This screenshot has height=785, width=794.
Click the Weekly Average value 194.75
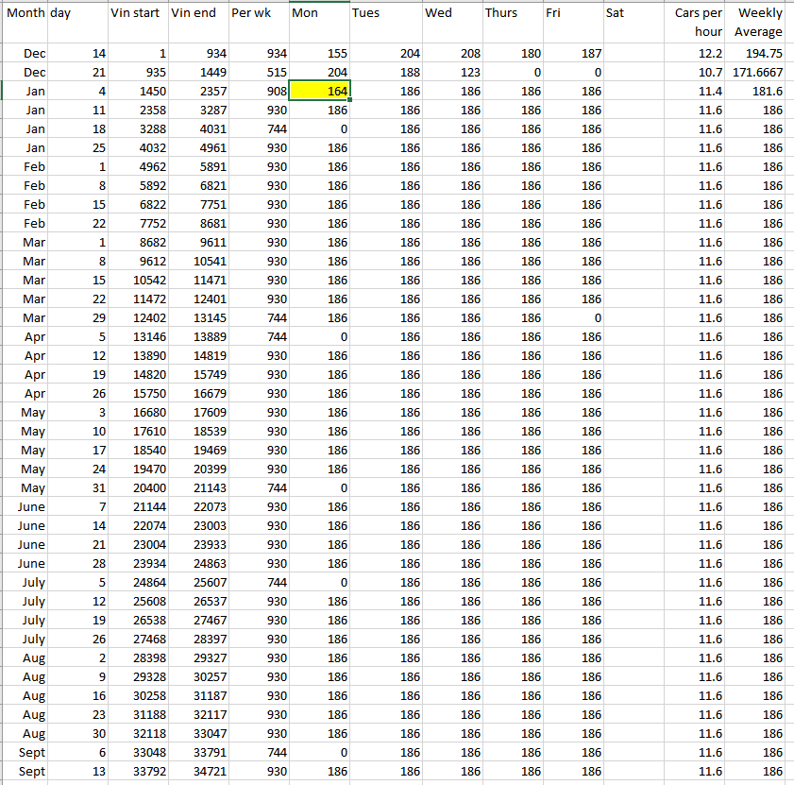[759, 54]
